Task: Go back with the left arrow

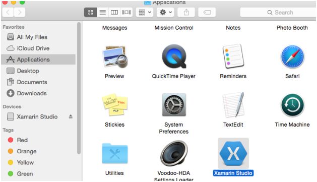Action: 8,12
